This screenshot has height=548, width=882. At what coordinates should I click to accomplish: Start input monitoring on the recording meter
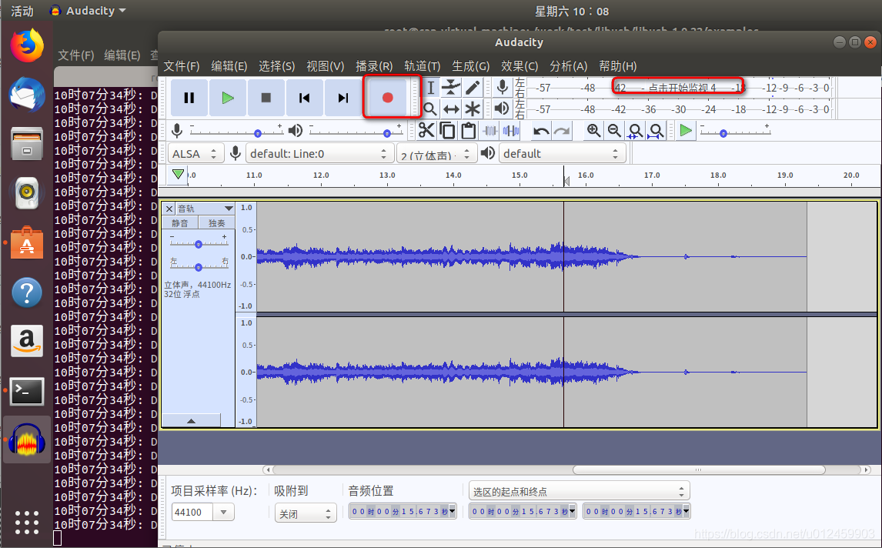(x=677, y=85)
